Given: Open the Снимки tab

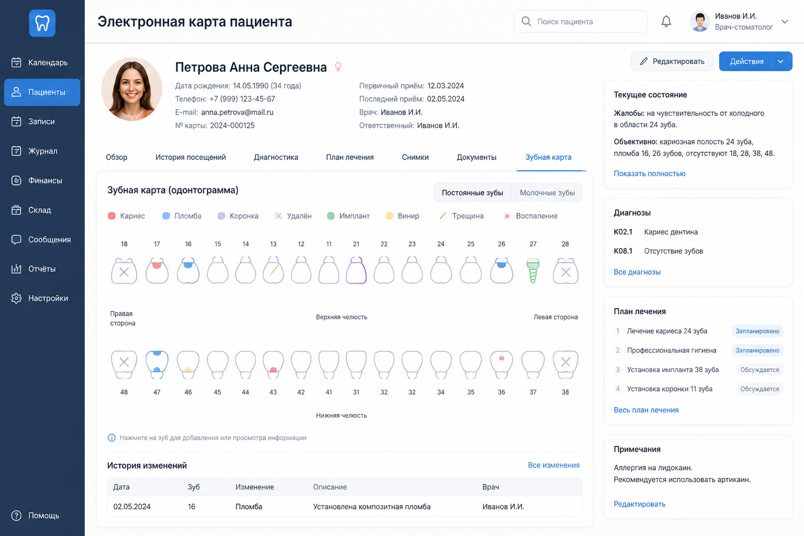Looking at the screenshot, I should (415, 157).
